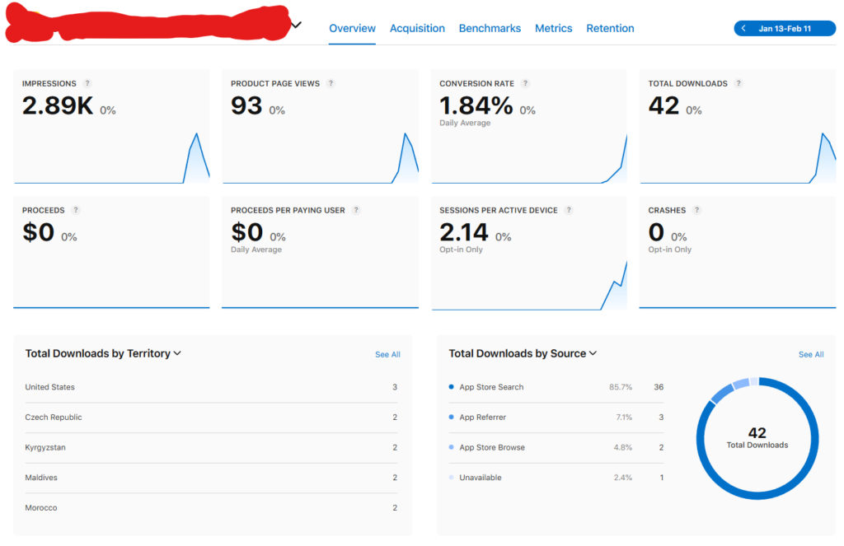Click help icon beside Crashes
This screenshot has height=546, width=844.
pos(696,210)
